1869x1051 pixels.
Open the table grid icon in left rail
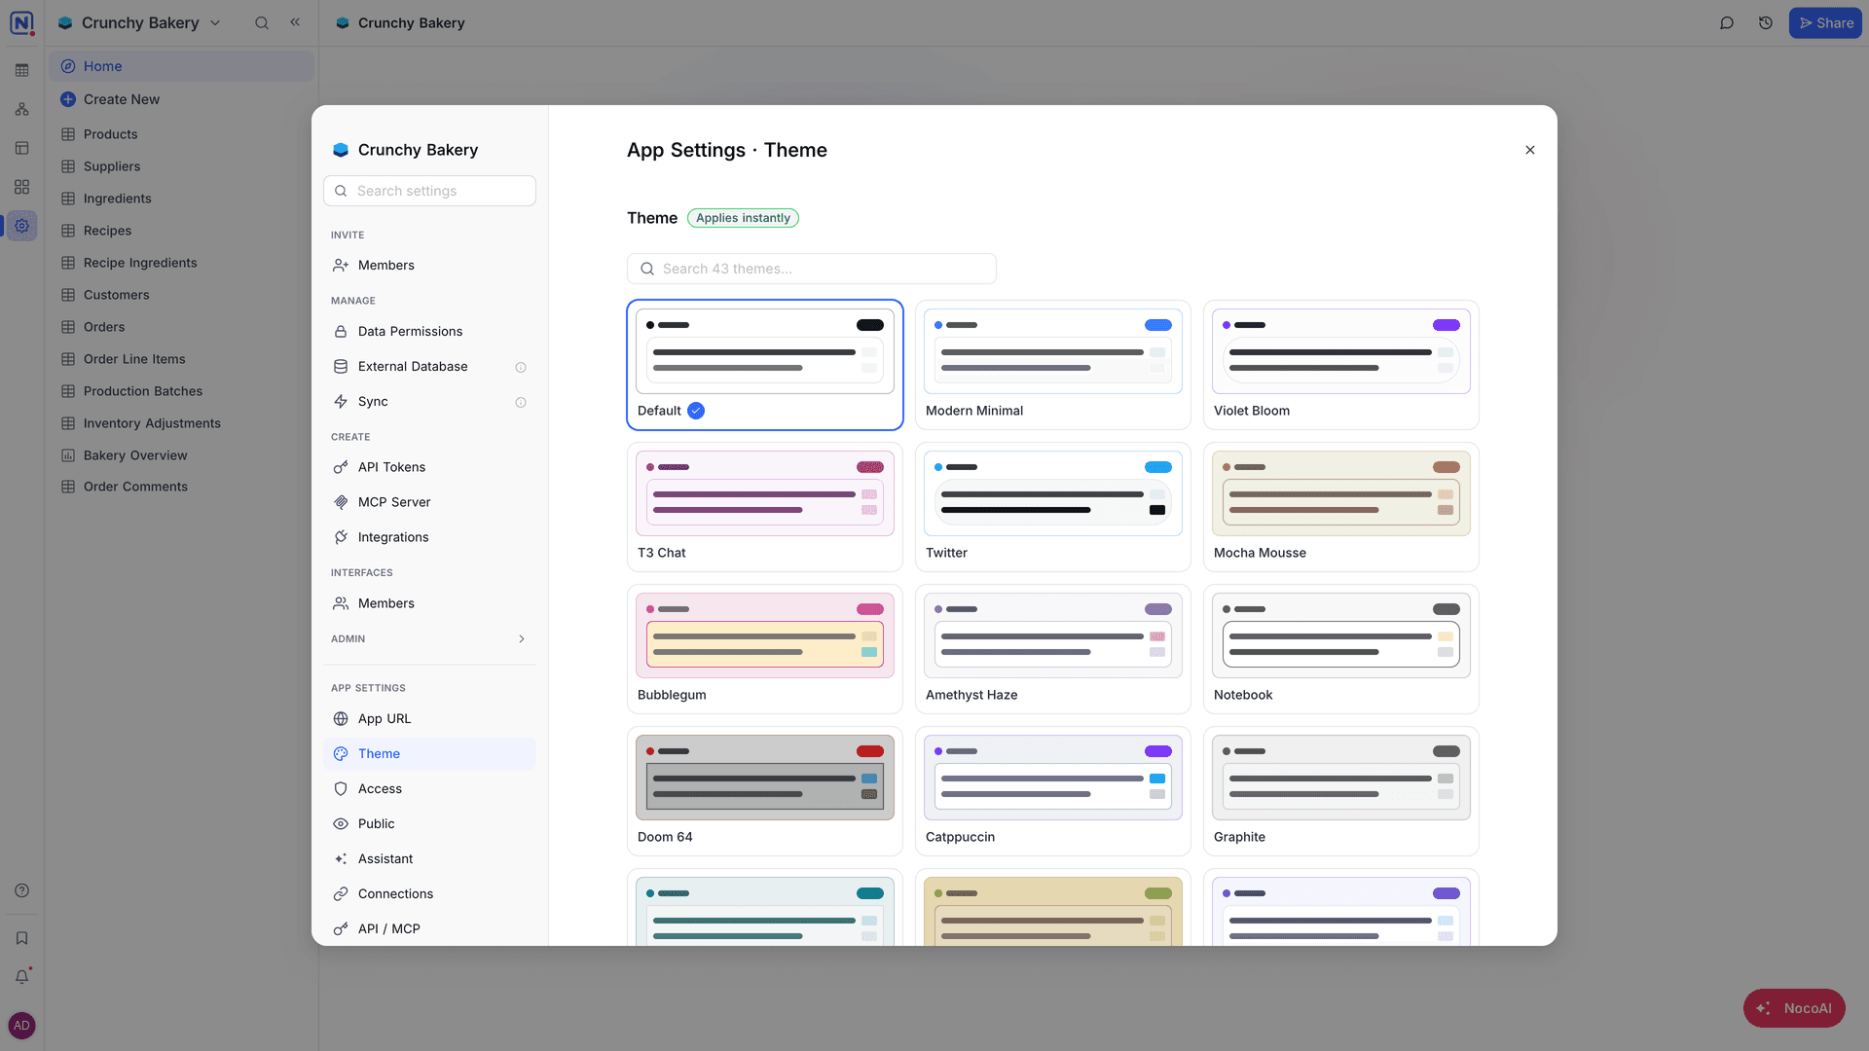click(21, 70)
